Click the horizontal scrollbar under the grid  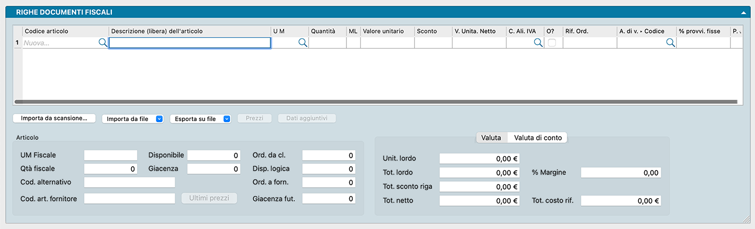tap(375, 102)
